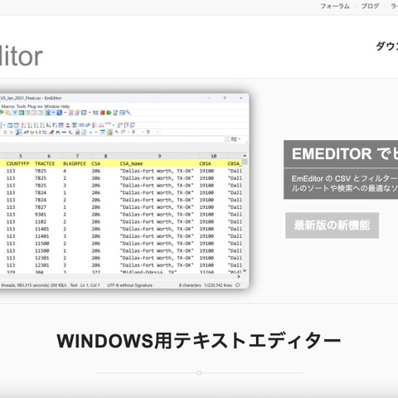This screenshot has width=398, height=398.
Task: Click the green run macro icon
Action: 109,113
